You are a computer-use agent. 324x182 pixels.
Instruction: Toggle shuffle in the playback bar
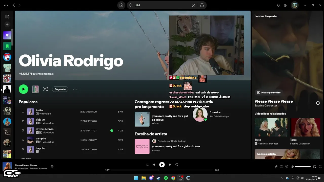(147, 165)
